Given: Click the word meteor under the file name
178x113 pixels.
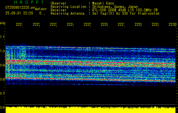Looking at the screenshot, I should click(x=41, y=9).
